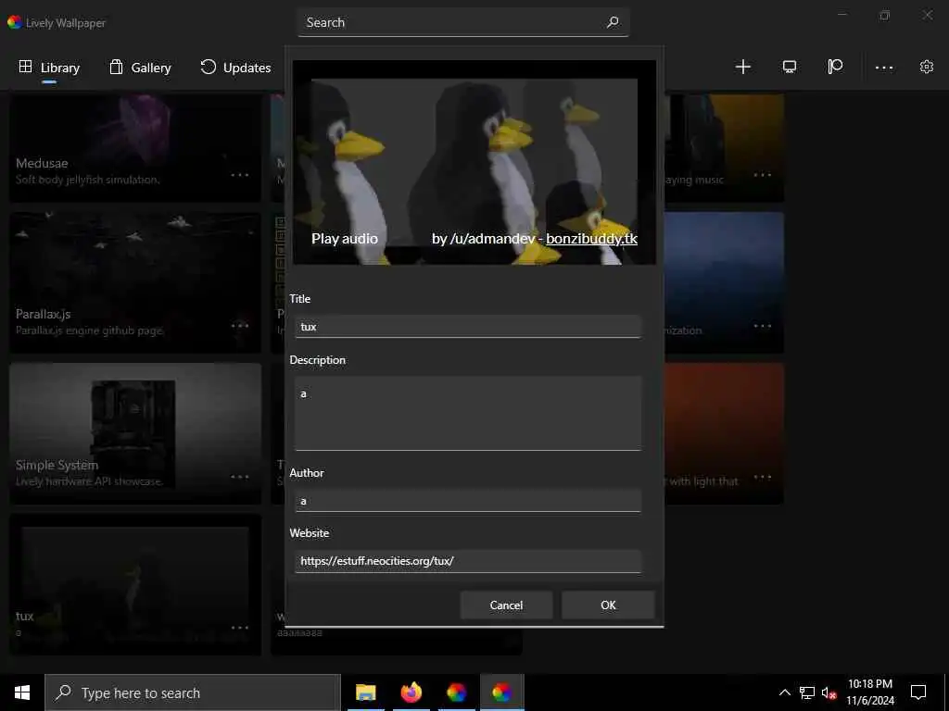Focus the Author input field
The height and width of the screenshot is (711, 949).
pos(467,501)
